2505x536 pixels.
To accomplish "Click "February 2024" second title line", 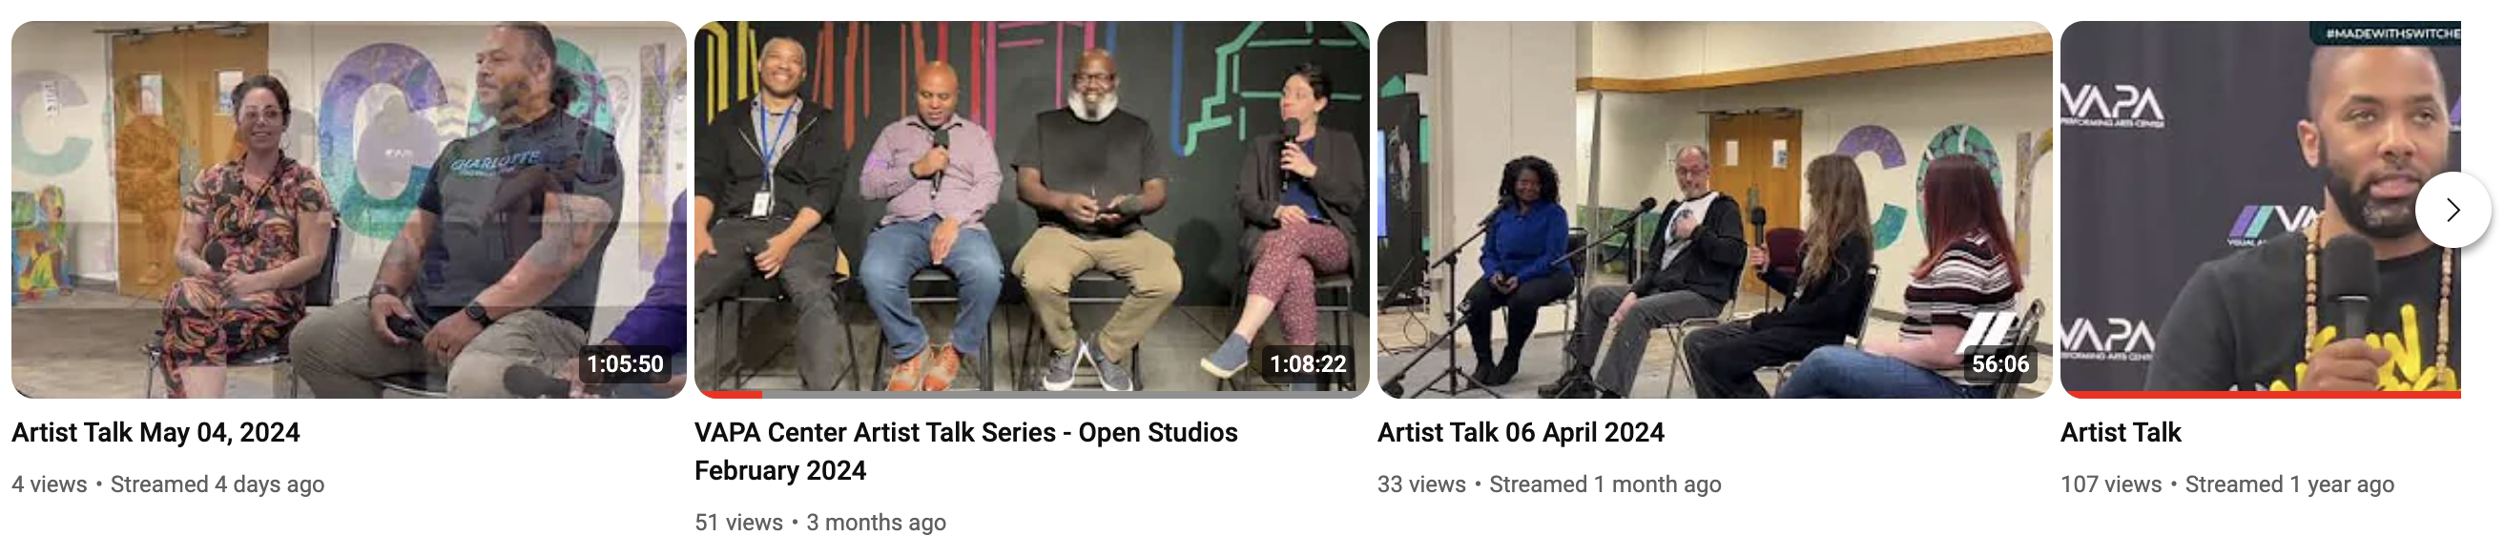I will pyautogui.click(x=780, y=471).
